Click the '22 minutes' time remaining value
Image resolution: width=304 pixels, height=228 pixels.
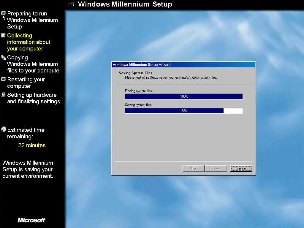(32, 145)
